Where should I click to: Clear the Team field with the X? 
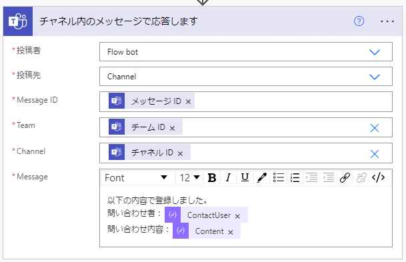375,128
